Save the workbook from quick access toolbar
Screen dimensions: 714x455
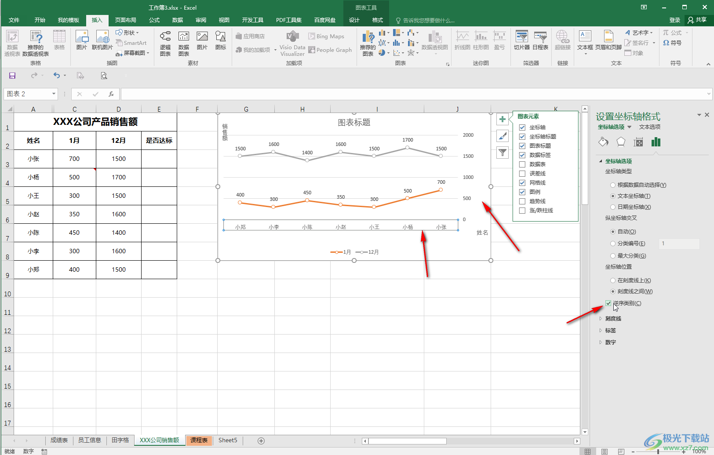point(12,76)
